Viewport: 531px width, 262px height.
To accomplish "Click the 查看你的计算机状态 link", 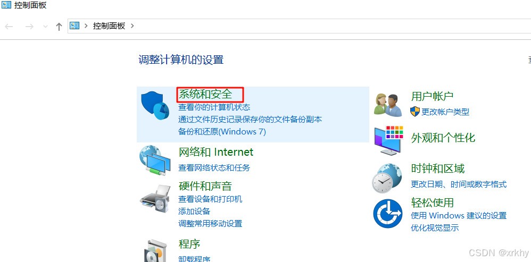I will tap(214, 107).
